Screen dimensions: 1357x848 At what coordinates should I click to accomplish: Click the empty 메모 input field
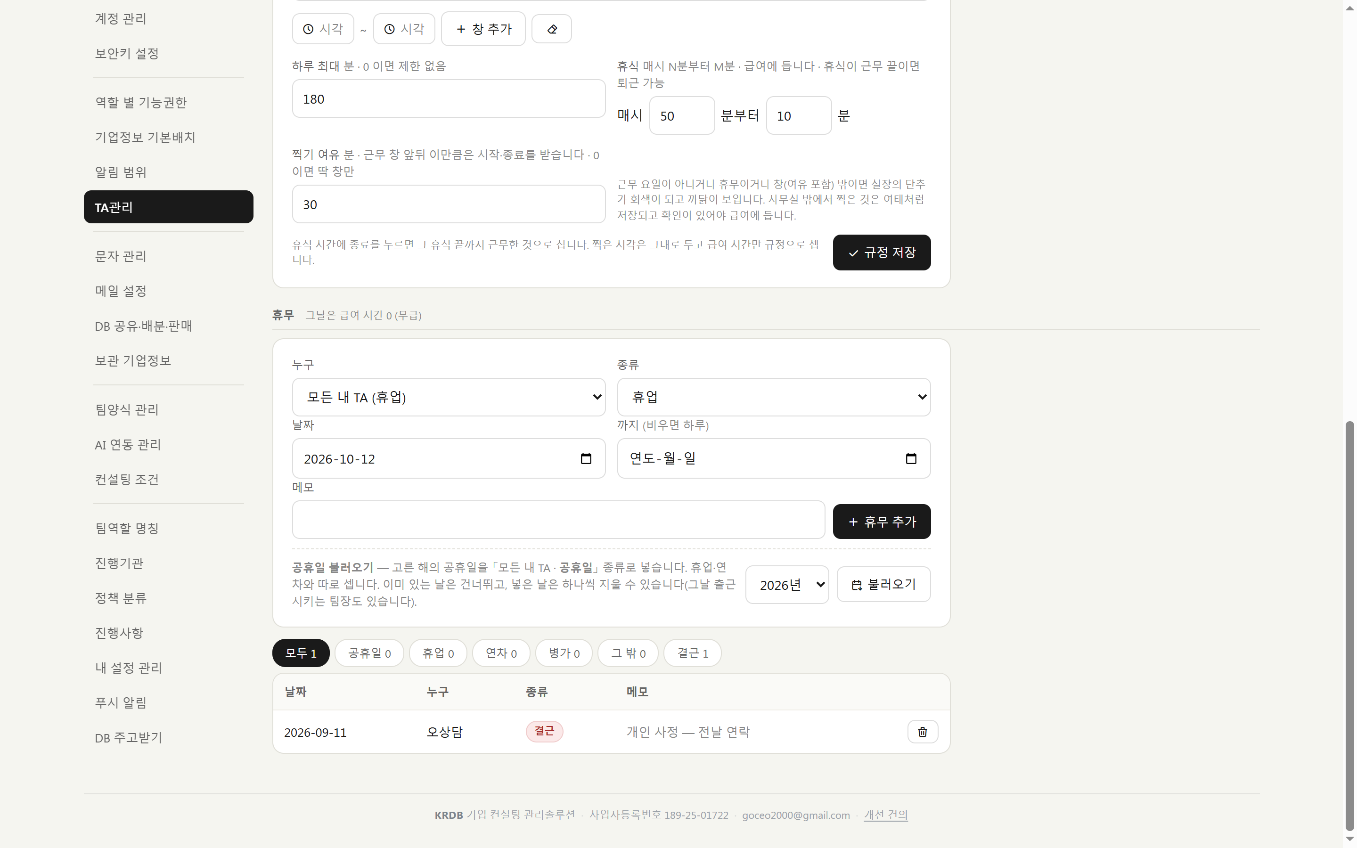point(558,520)
